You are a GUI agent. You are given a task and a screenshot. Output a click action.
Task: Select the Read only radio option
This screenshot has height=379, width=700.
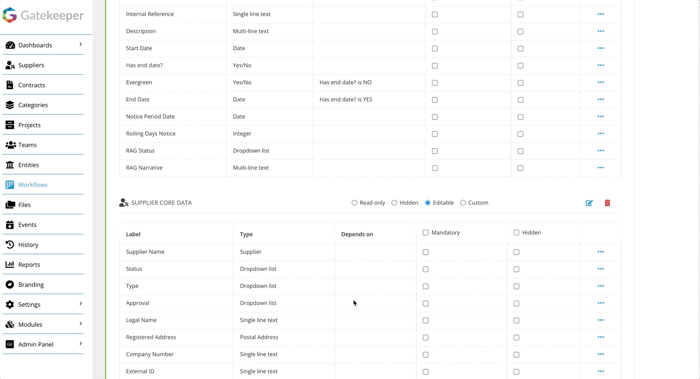pos(354,203)
